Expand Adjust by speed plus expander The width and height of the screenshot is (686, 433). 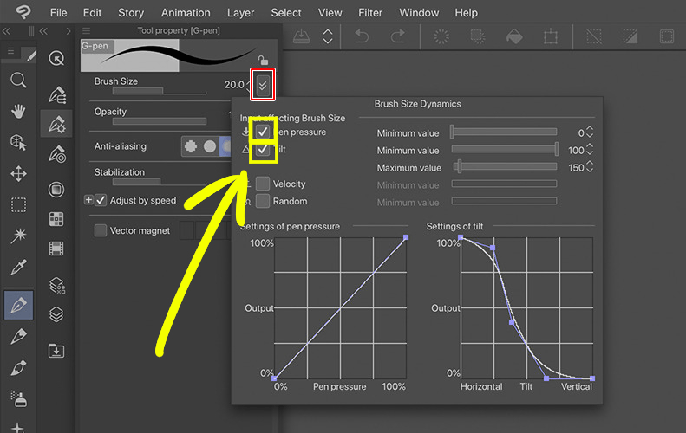88,200
